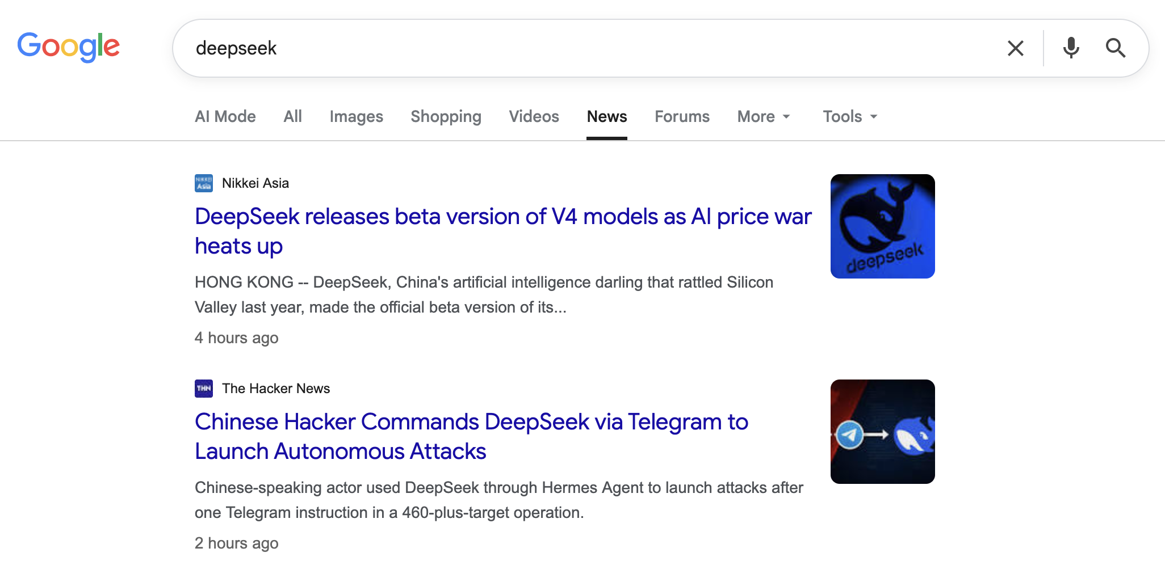Open the DeepSeek whale logo thumbnail
Screen dimensions: 1165x565
click(883, 226)
